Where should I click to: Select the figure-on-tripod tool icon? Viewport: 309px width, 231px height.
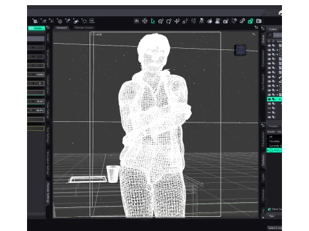(x=201, y=21)
